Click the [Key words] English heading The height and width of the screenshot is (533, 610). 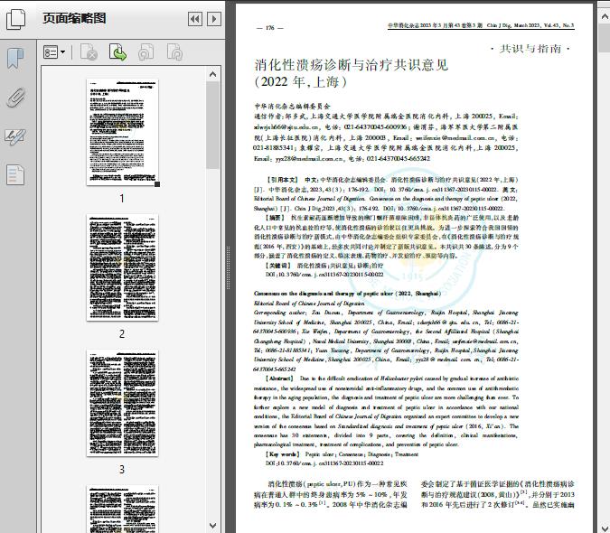click(x=283, y=454)
